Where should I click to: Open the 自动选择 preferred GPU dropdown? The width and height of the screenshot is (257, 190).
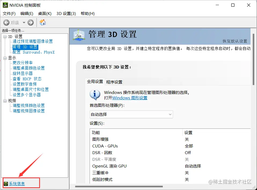(131, 115)
